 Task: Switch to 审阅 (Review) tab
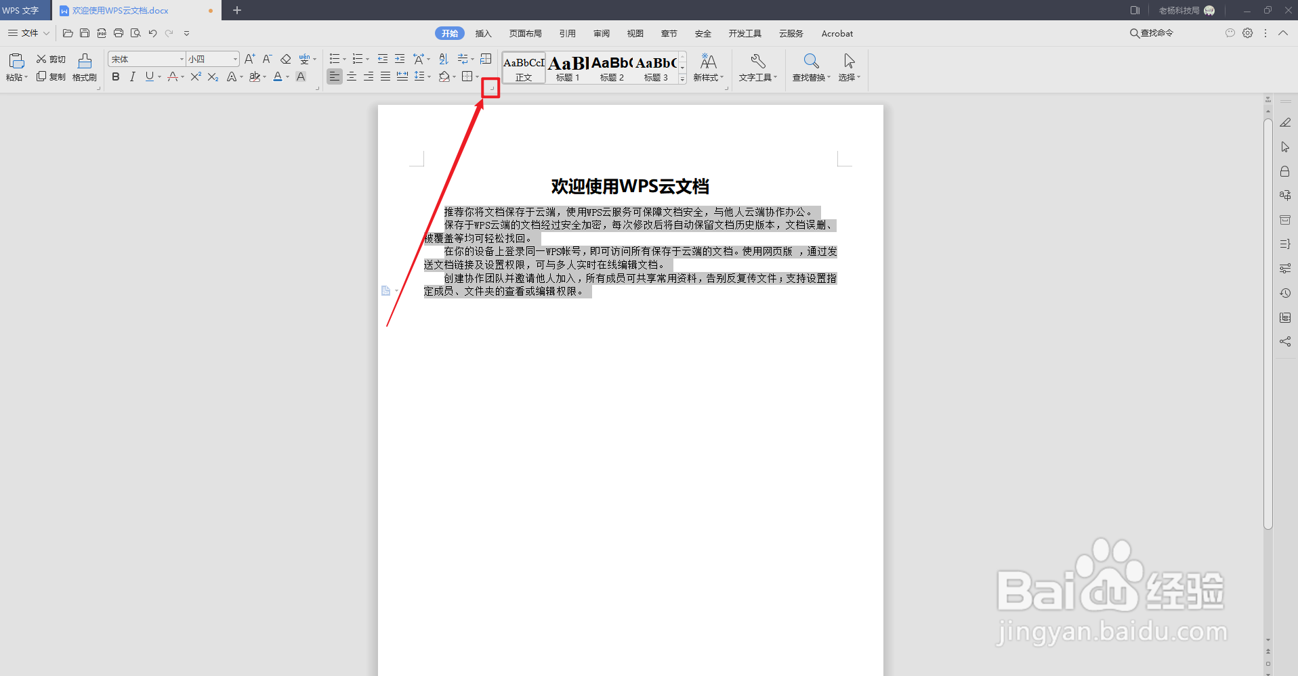tap(601, 33)
